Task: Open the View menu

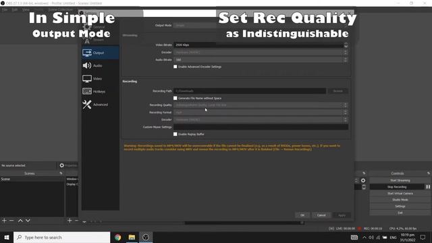Action: [x=26, y=9]
